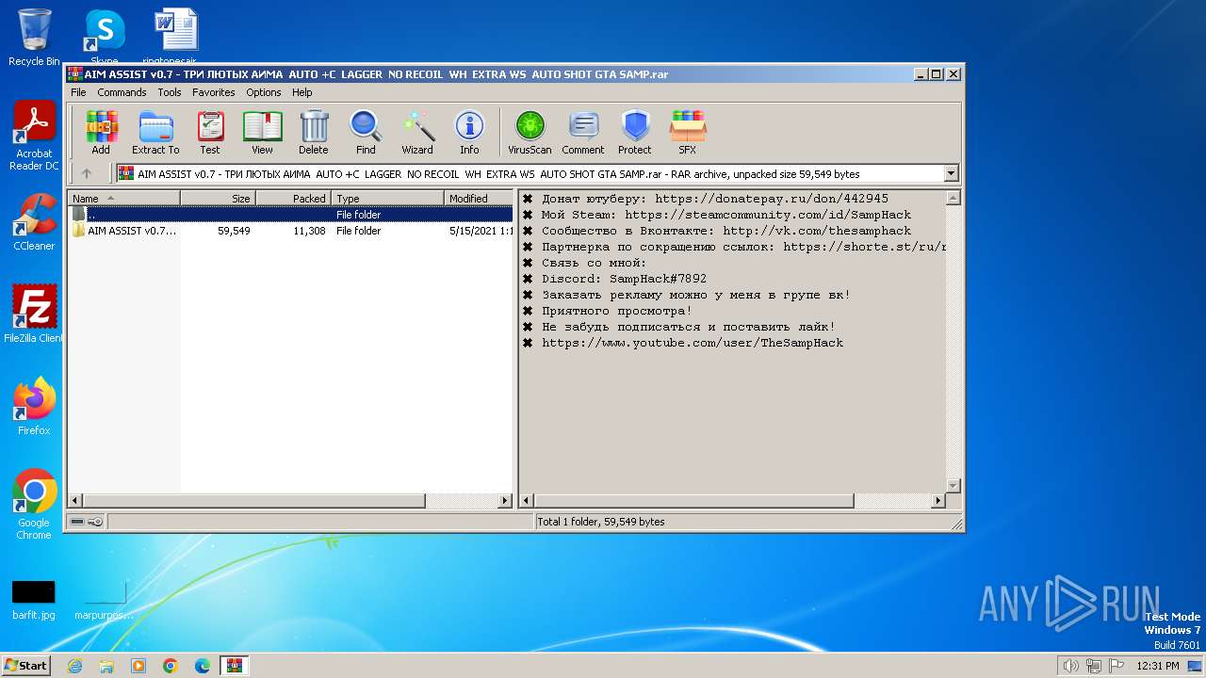Screen dimensions: 1206x678
Task: Sort files by Modified column
Action: click(479, 198)
